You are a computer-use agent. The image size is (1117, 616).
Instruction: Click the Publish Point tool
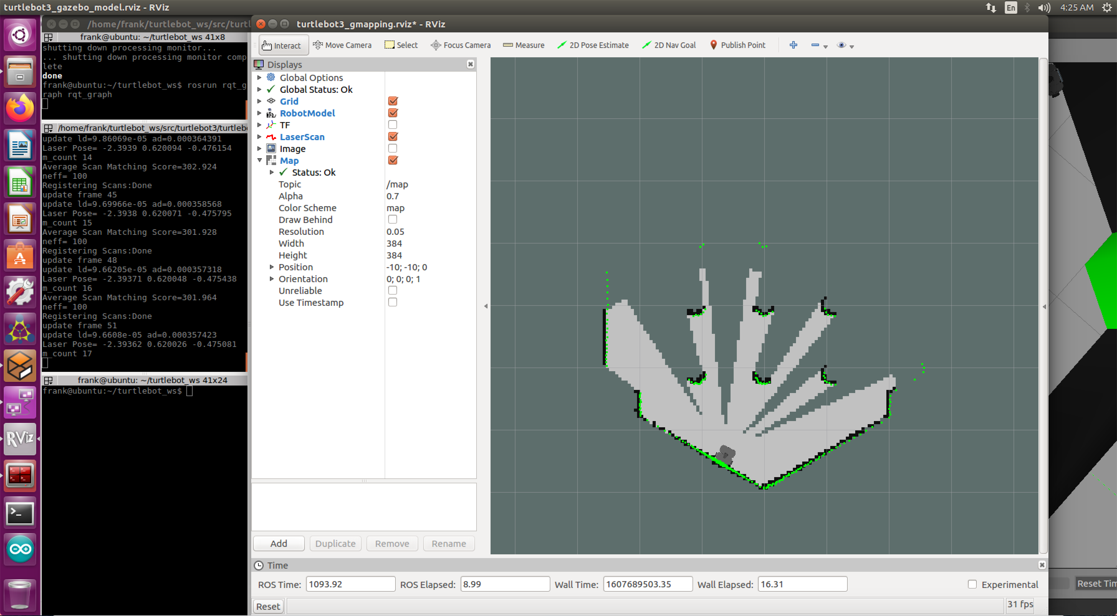coord(737,45)
